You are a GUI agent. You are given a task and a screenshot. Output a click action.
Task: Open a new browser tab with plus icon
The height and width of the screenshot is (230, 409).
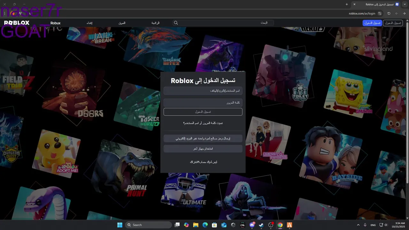pyautogui.click(x=347, y=4)
